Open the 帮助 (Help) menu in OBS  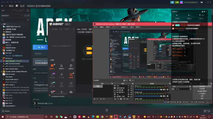click(138, 27)
